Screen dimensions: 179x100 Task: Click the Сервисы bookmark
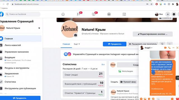click(4, 8)
